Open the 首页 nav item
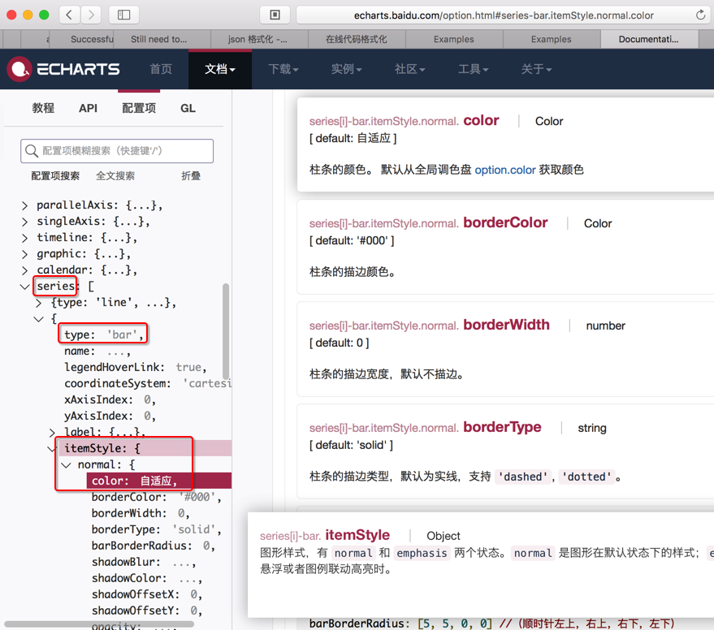The image size is (714, 630). click(161, 69)
